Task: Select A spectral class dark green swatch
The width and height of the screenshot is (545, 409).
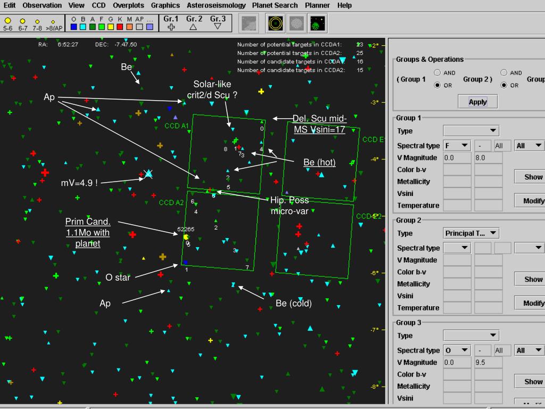Action: point(93,27)
